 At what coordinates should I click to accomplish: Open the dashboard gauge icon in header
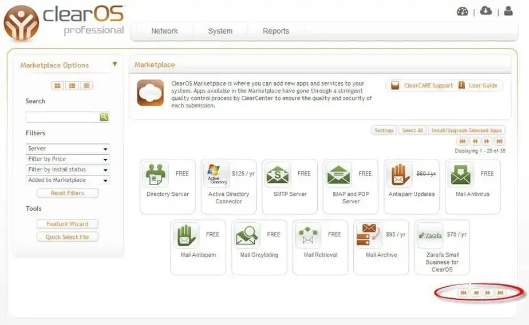[463, 11]
